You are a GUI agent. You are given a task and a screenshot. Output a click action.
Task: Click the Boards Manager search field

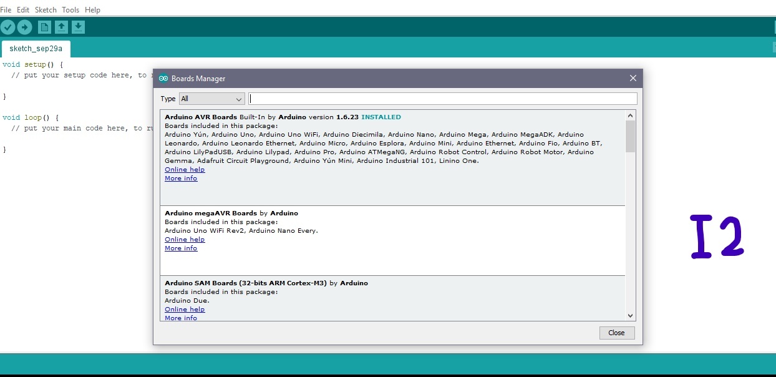(x=443, y=99)
